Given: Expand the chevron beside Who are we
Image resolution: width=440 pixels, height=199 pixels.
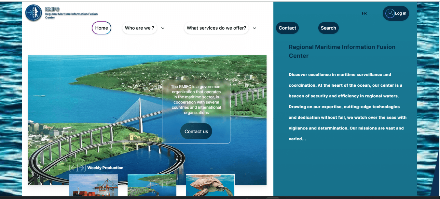Looking at the screenshot, I should (163, 28).
